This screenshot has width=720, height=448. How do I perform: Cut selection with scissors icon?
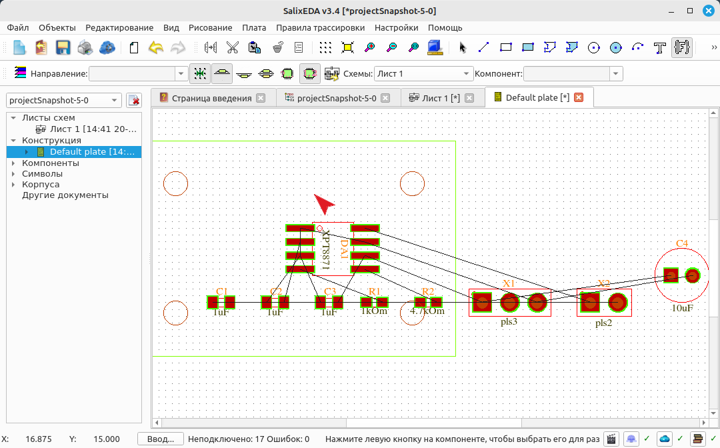point(233,47)
